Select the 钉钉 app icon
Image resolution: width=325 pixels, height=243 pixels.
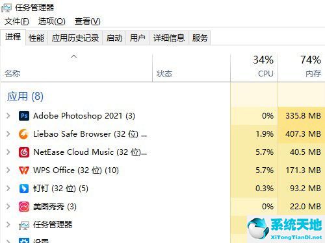(24, 189)
